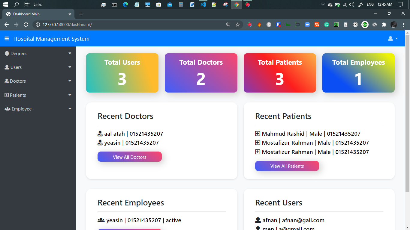
Task: Open the KA extension icon
Action: (x=365, y=25)
